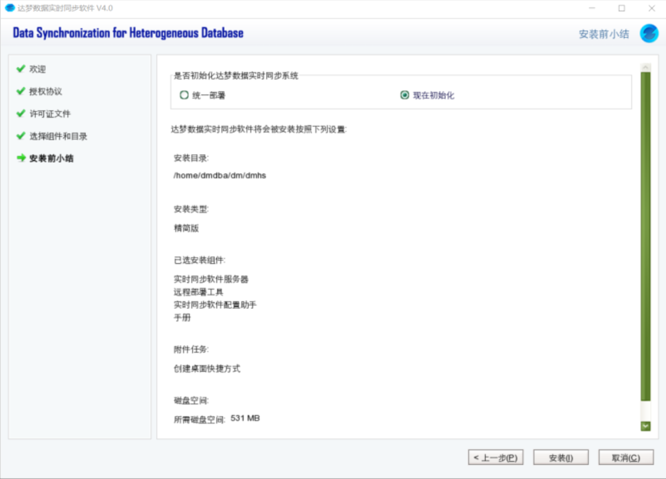This screenshot has width=666, height=479.
Task: Click the 附件任务 heading
Action: click(191, 349)
